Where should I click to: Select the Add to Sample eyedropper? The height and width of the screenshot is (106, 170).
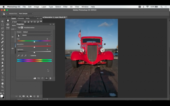click(x=22, y=56)
